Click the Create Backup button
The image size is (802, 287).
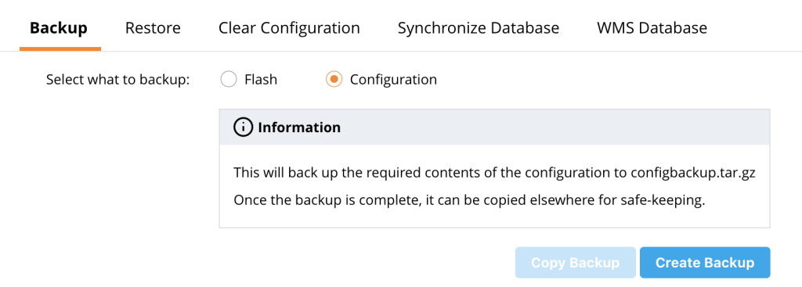tap(705, 263)
